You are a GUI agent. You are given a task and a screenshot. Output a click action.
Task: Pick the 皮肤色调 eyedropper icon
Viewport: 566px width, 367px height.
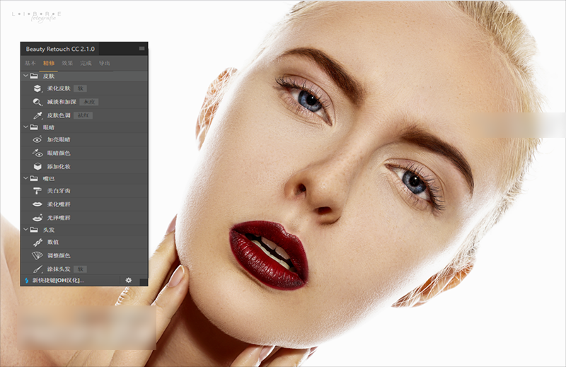(x=37, y=115)
